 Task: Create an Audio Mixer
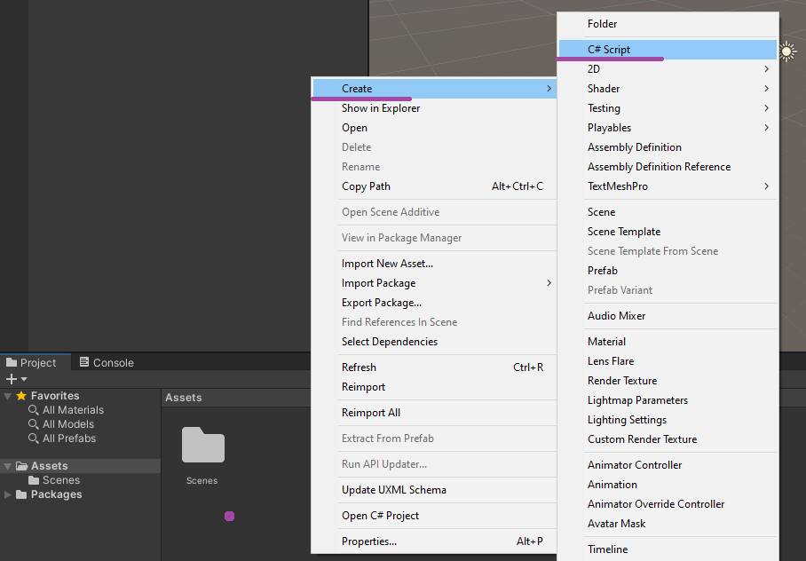[x=668, y=316]
